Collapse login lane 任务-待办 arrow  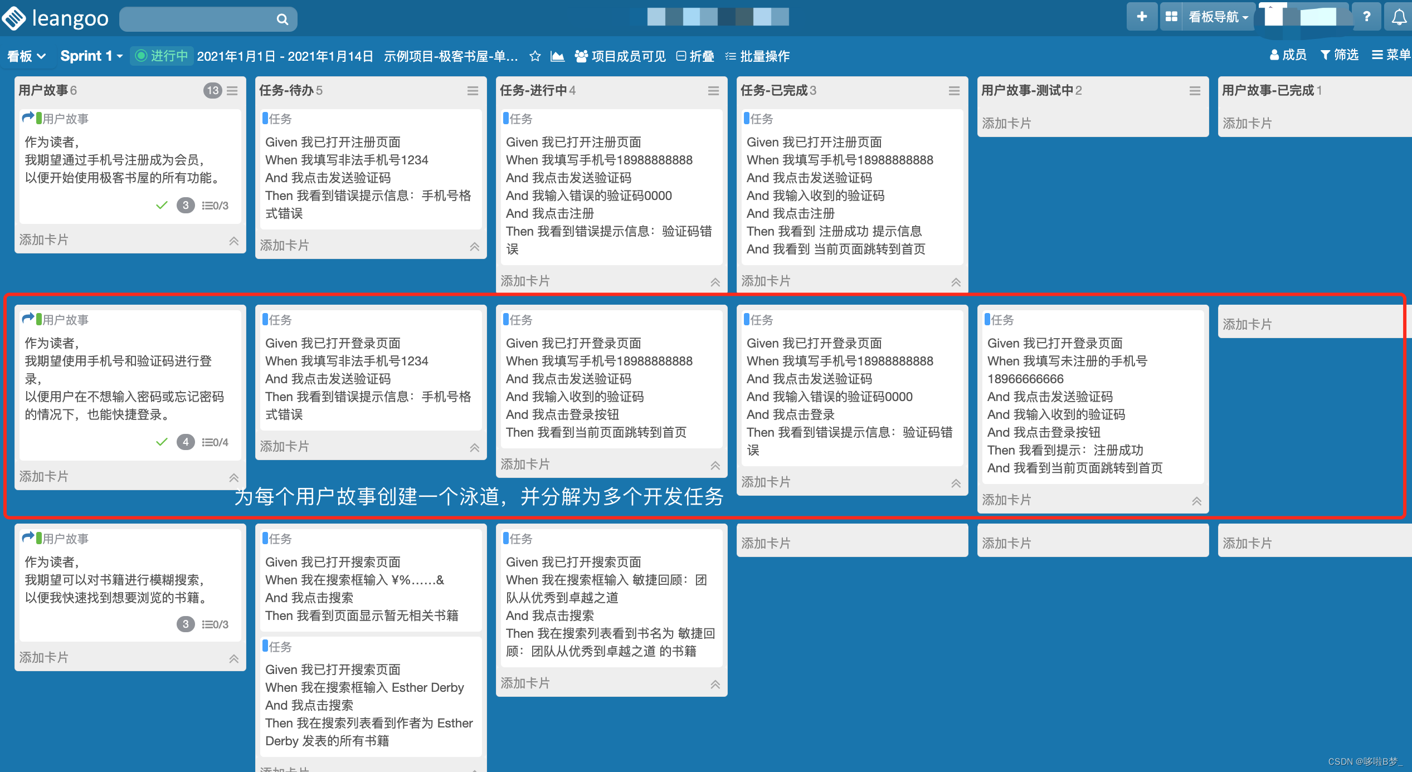pos(475,448)
